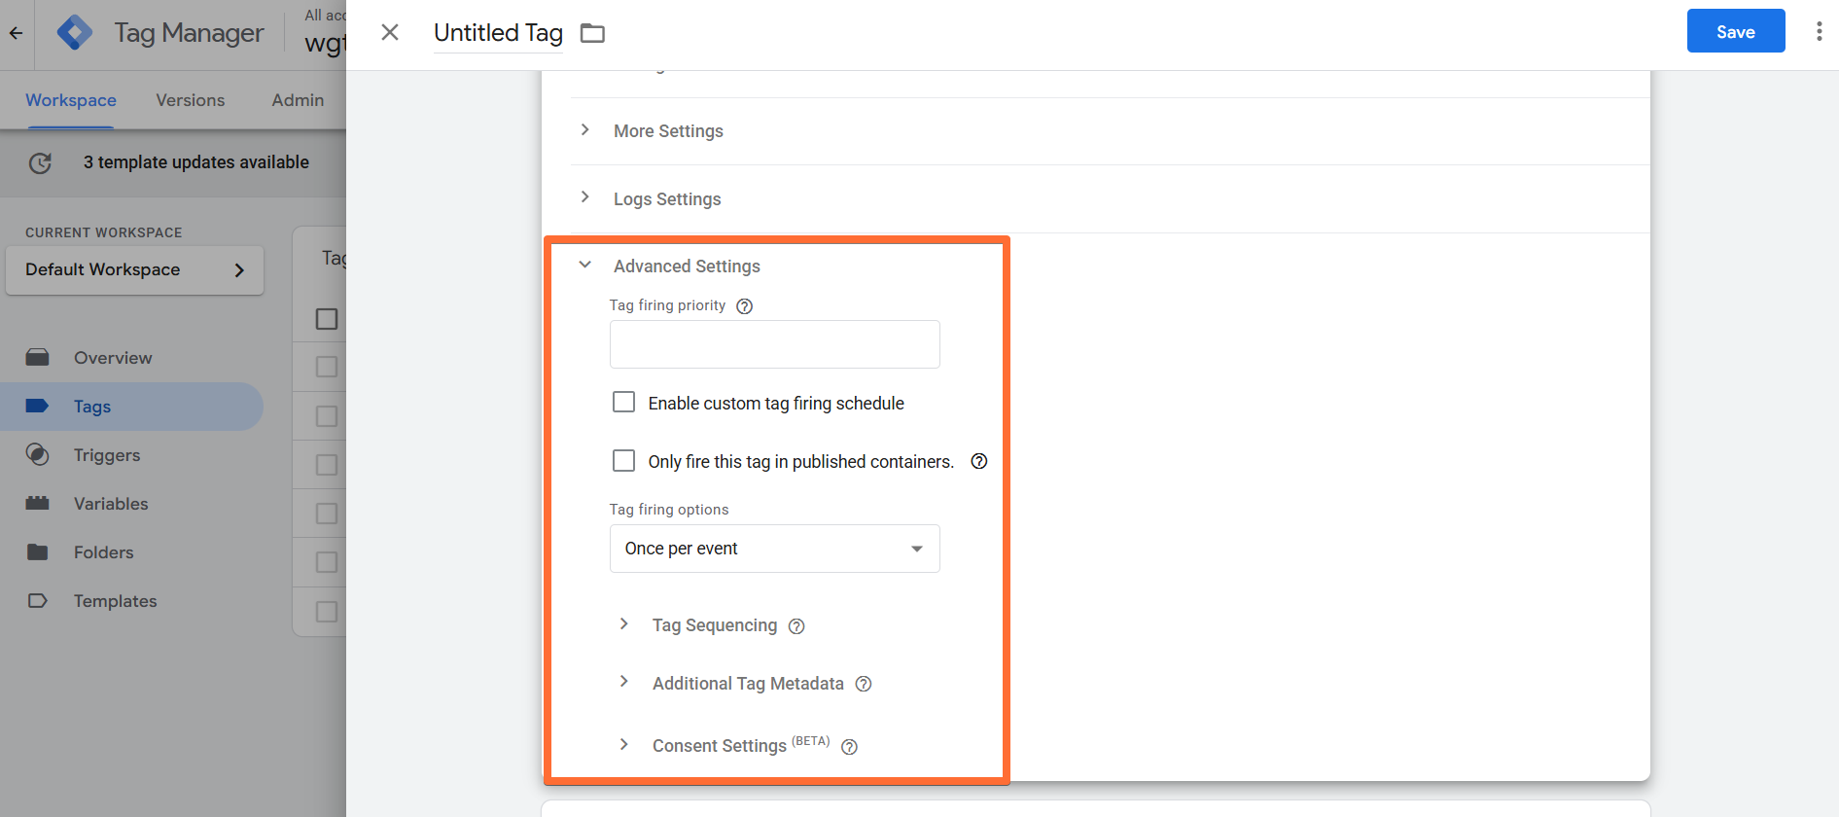The image size is (1839, 817).
Task: Click the Tag Manager diamond logo
Action: [75, 33]
